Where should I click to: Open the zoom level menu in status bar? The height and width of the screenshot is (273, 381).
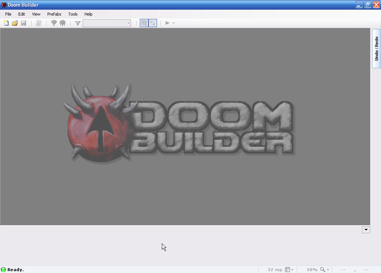pyautogui.click(x=324, y=270)
